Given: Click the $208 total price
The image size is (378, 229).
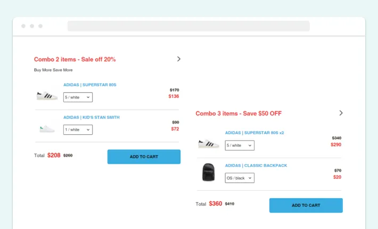Looking at the screenshot, I should (x=54, y=155).
